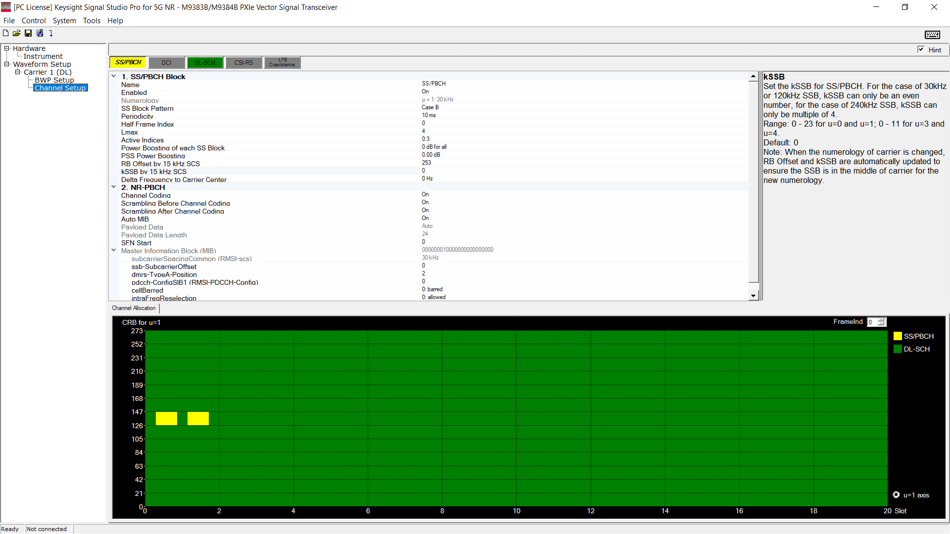Click the Name value SS/PBCH
This screenshot has width=950, height=534.
click(433, 84)
